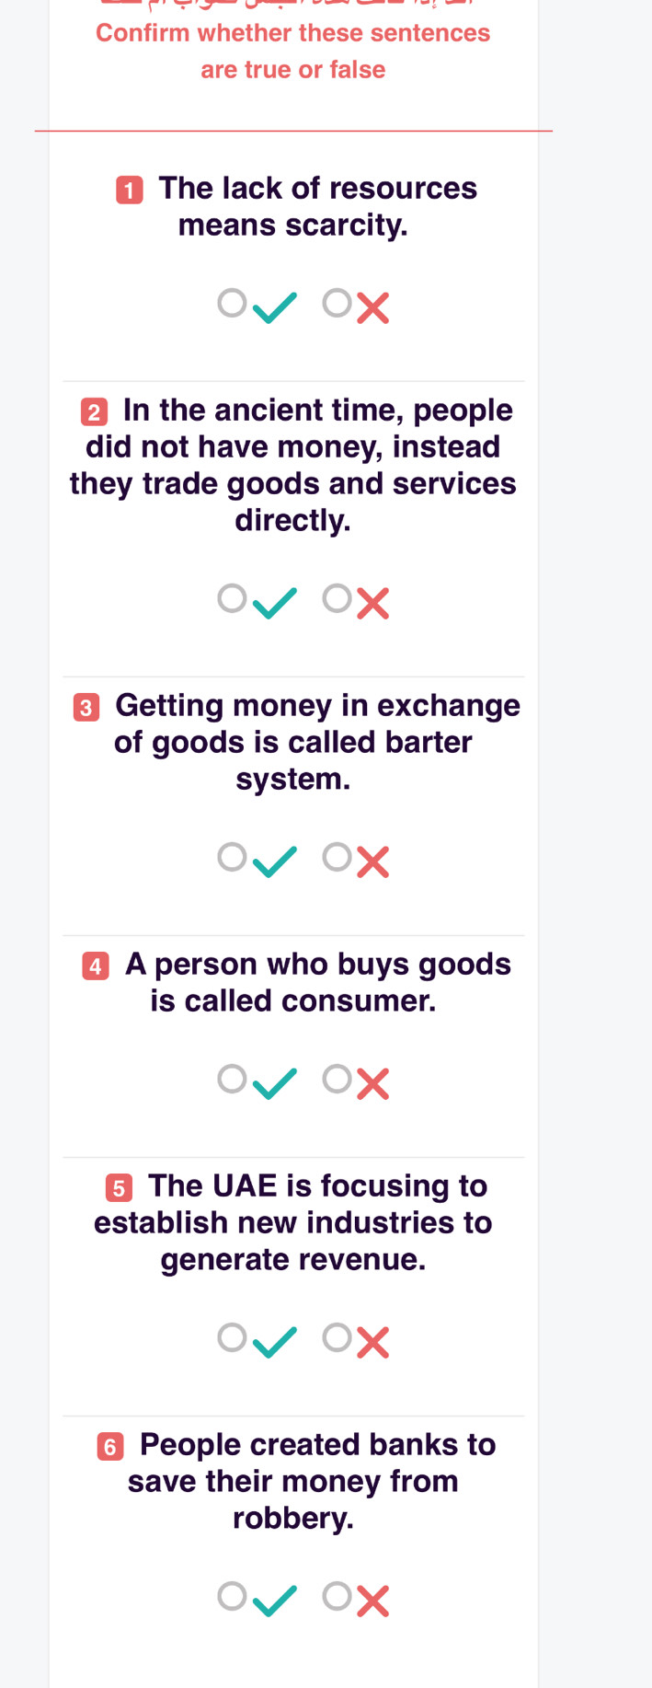Select true radio for question 1 scarcity
Screen dimensions: 652x1688
(232, 303)
